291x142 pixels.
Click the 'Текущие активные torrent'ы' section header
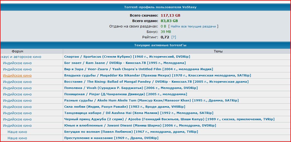160,45
